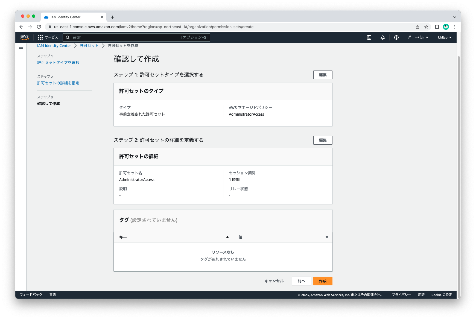
Task: Open 用語 footer link
Action: coord(421,295)
